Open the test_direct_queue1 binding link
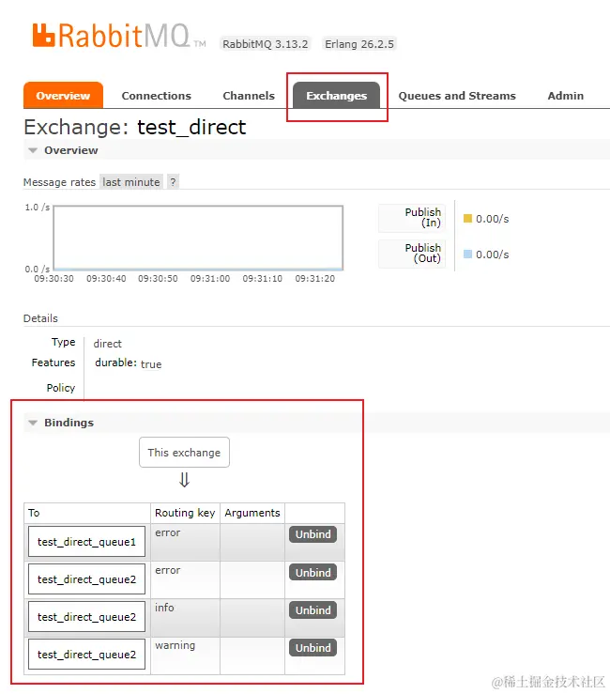The image size is (610, 694). [86, 541]
